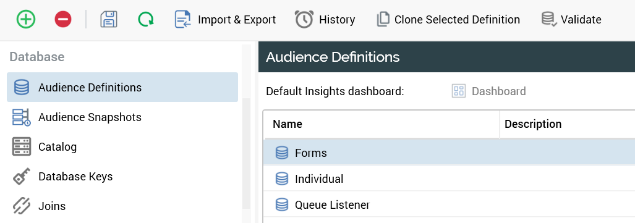This screenshot has width=635, height=223.
Task: Select the Queue Listener definition row
Action: click(449, 205)
